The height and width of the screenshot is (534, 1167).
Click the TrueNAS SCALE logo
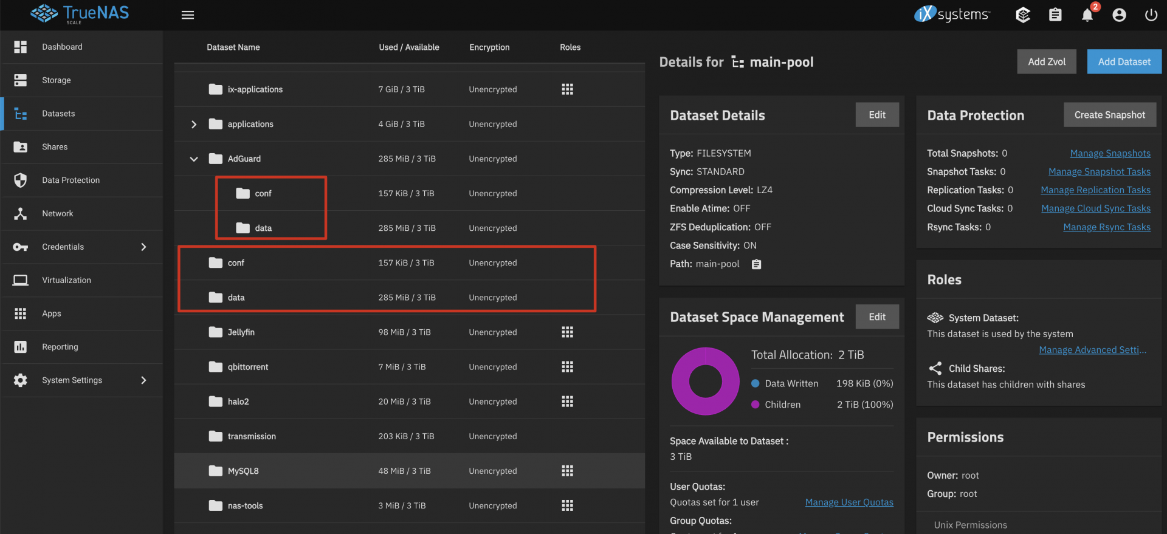[x=80, y=14]
